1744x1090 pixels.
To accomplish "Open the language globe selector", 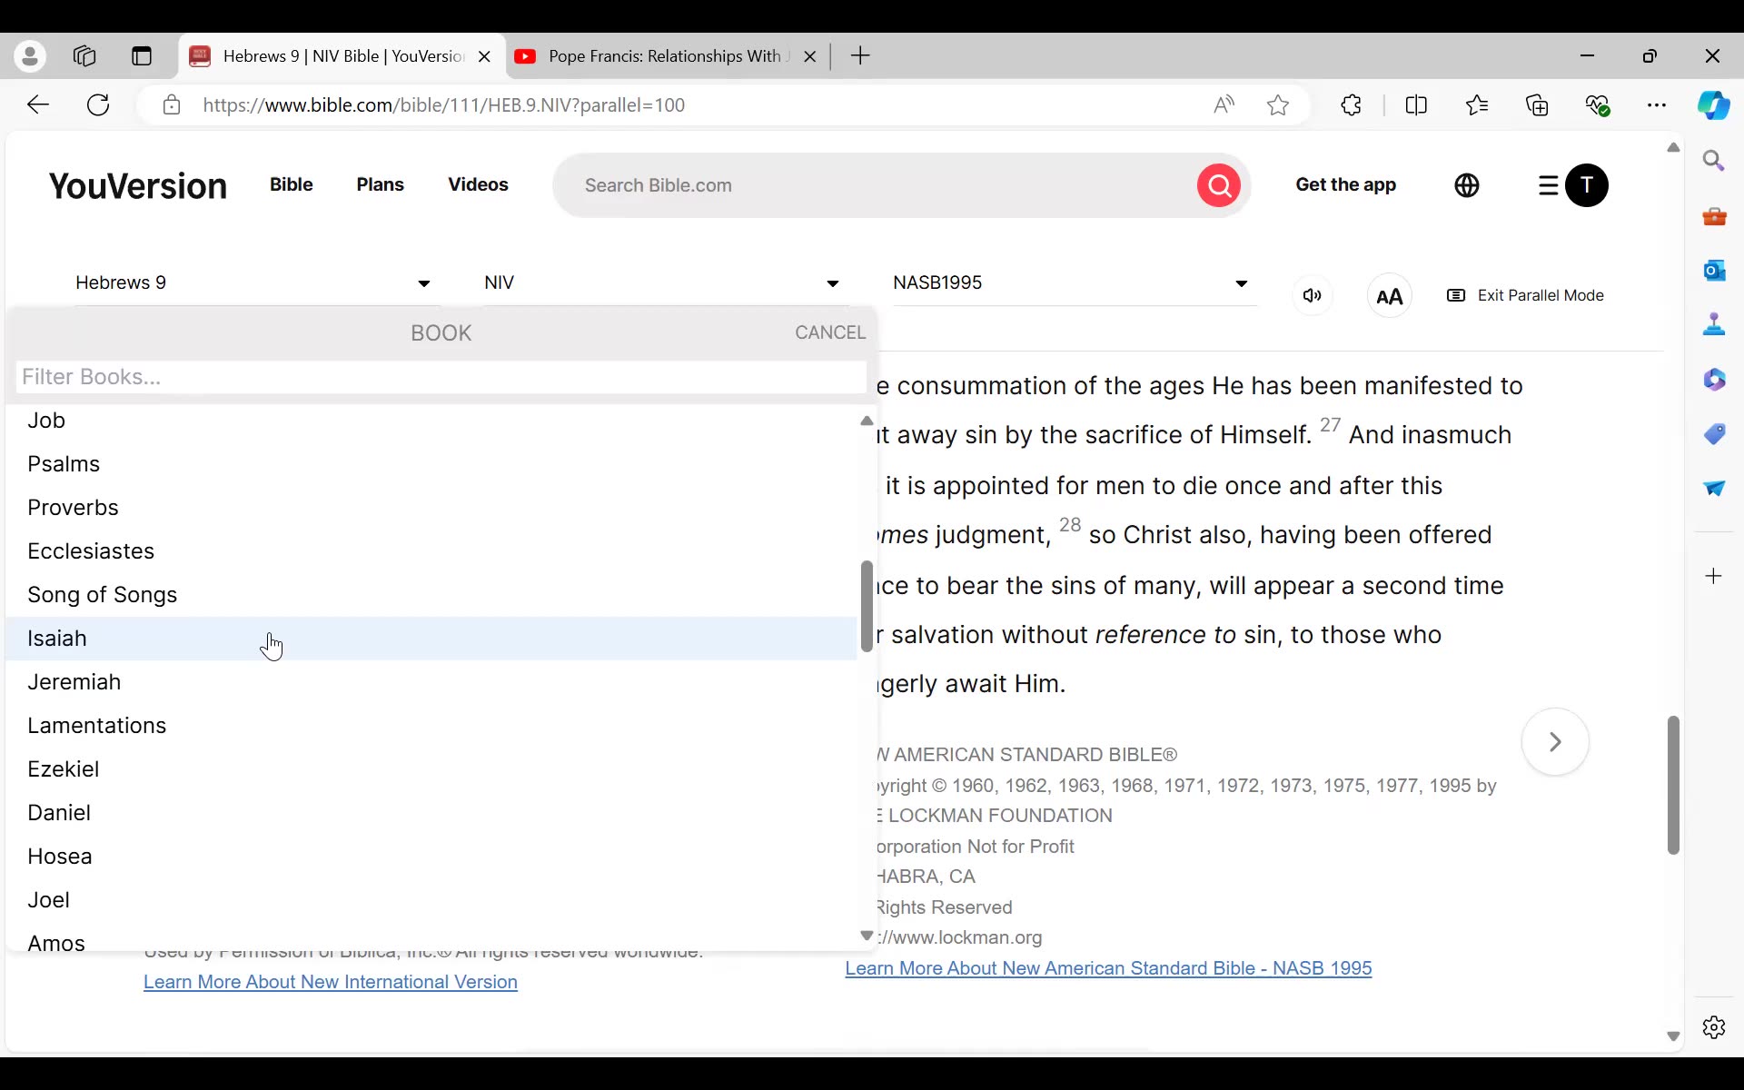I will coord(1467,185).
